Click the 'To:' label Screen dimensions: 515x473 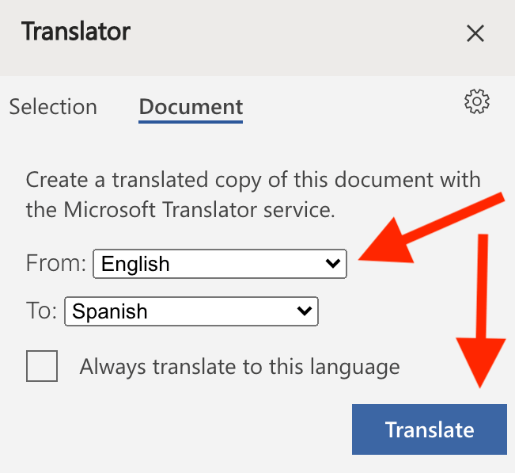[41, 311]
